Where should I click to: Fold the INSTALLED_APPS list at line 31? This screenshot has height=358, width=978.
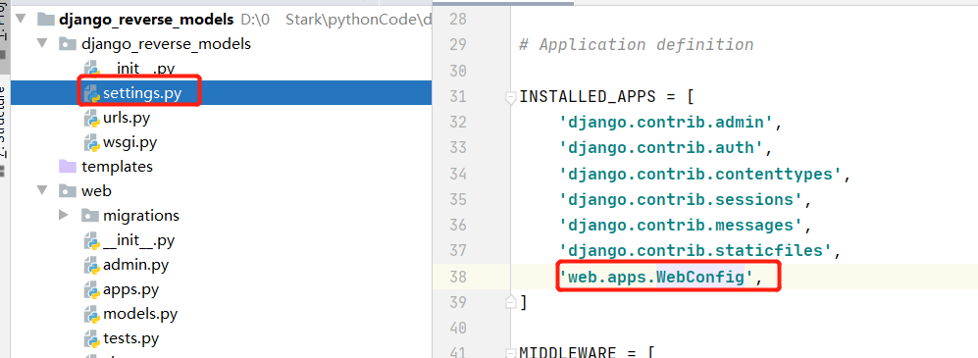[510, 97]
